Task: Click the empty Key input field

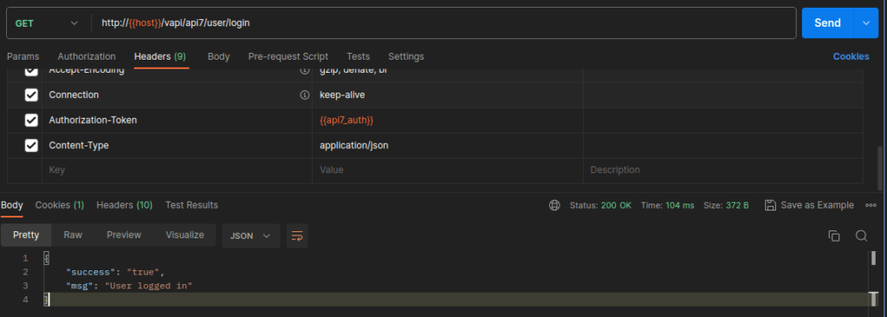Action: tap(177, 170)
